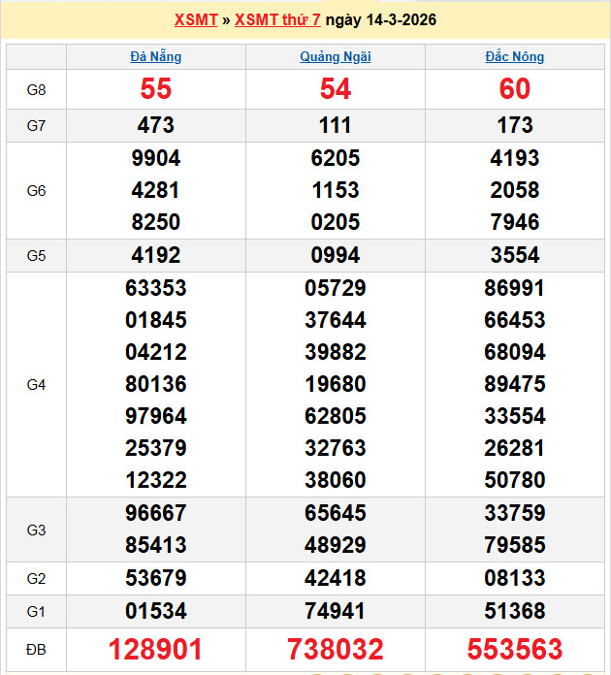Select Đà Nẵng special prize number 128901
Screen dimensions: 611x675
(156, 649)
